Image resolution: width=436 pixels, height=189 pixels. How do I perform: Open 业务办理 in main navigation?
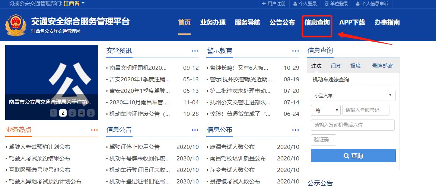click(x=213, y=22)
